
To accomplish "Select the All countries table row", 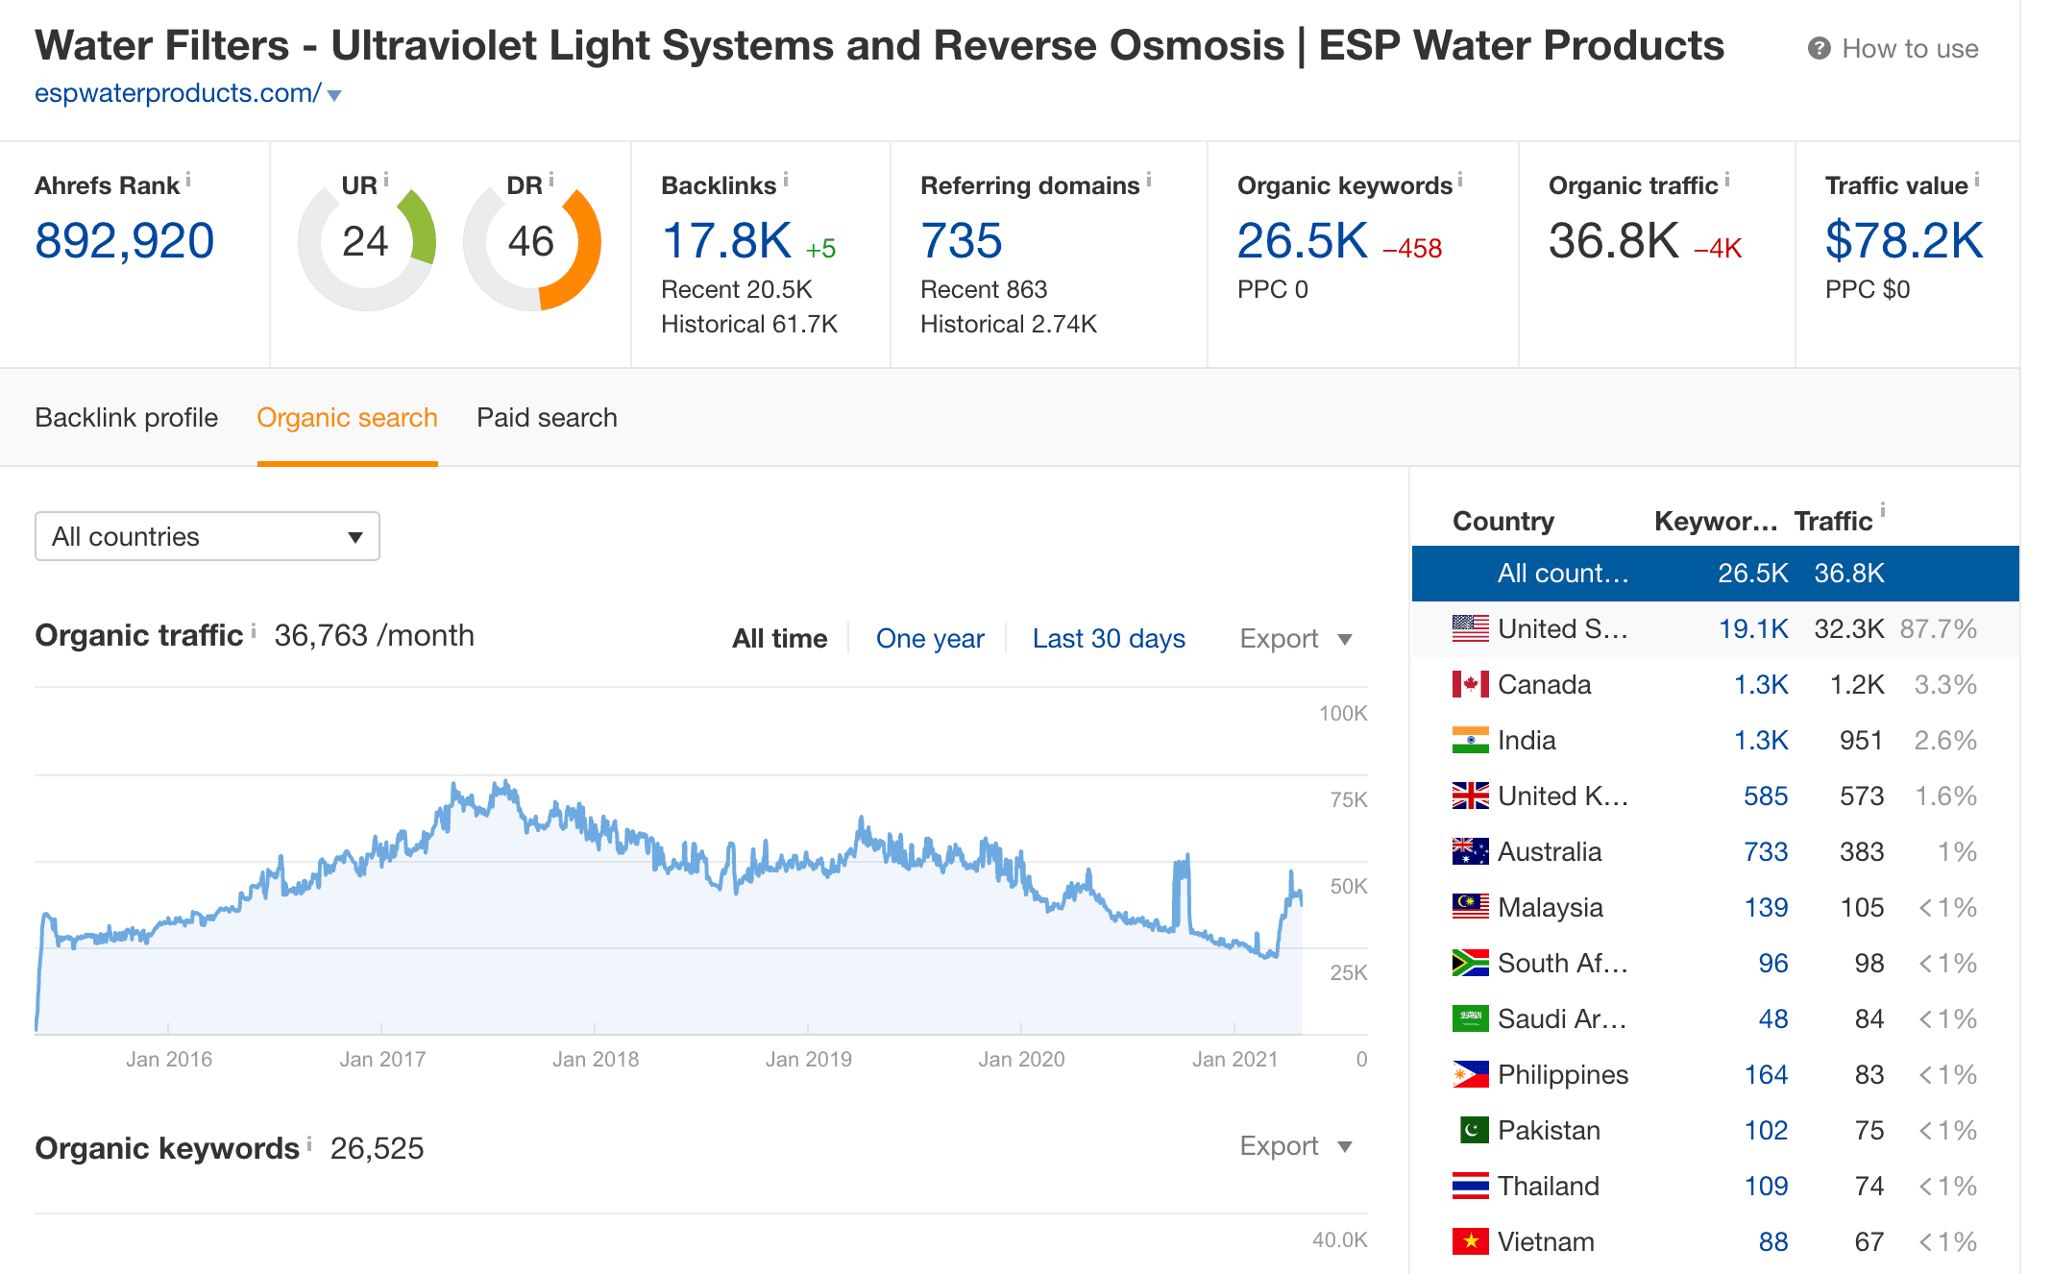I will point(1715,574).
